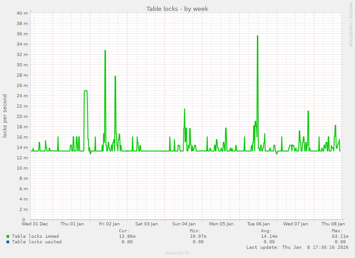
Task: Click the Max column header
Action: coord(337,231)
